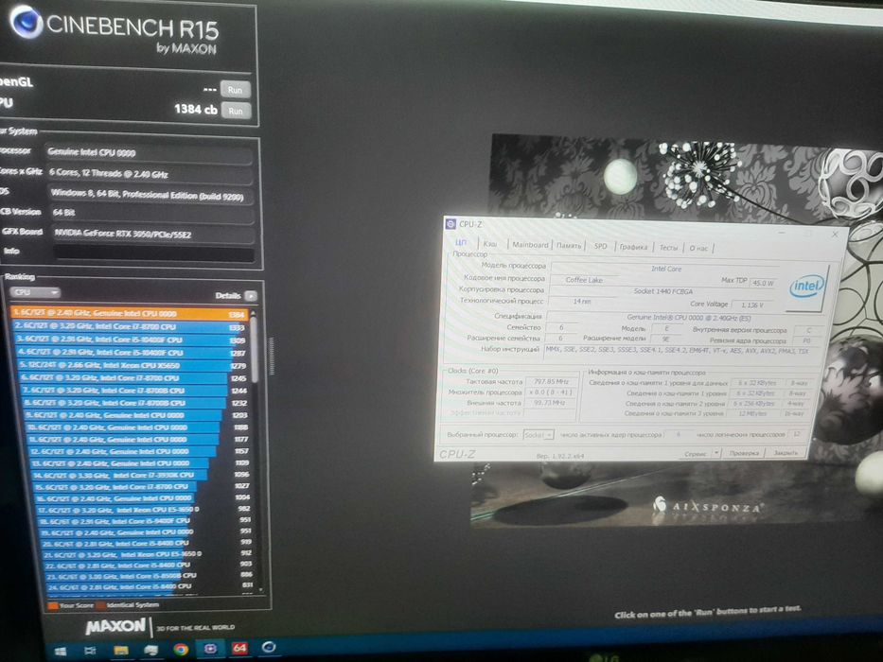Viewport: 883px width, 662px height.
Task: Click the ranking list vertical scrollbar
Action: (255, 450)
